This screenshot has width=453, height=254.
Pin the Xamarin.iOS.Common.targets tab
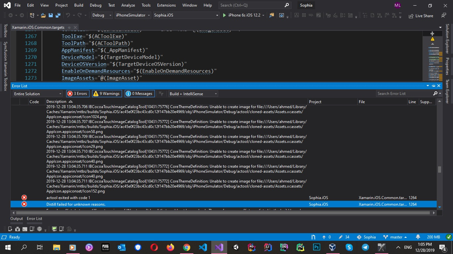69,27
